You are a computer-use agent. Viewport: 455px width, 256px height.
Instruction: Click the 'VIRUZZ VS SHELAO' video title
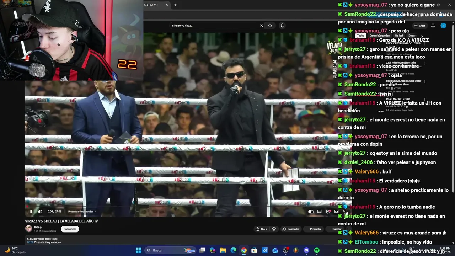tap(61, 221)
